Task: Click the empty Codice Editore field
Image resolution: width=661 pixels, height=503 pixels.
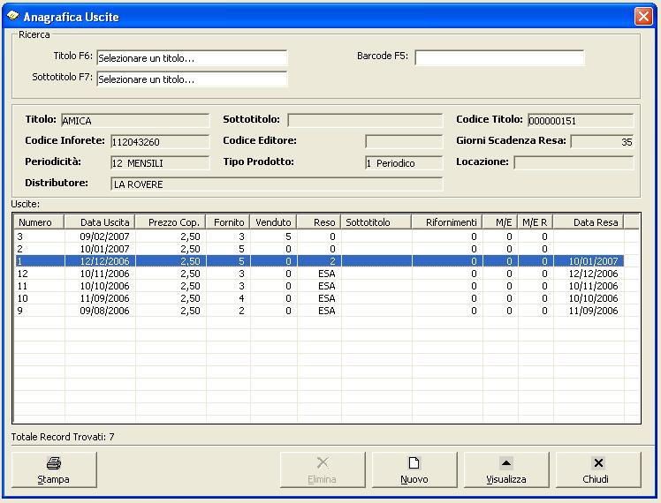Action: pyautogui.click(x=404, y=141)
